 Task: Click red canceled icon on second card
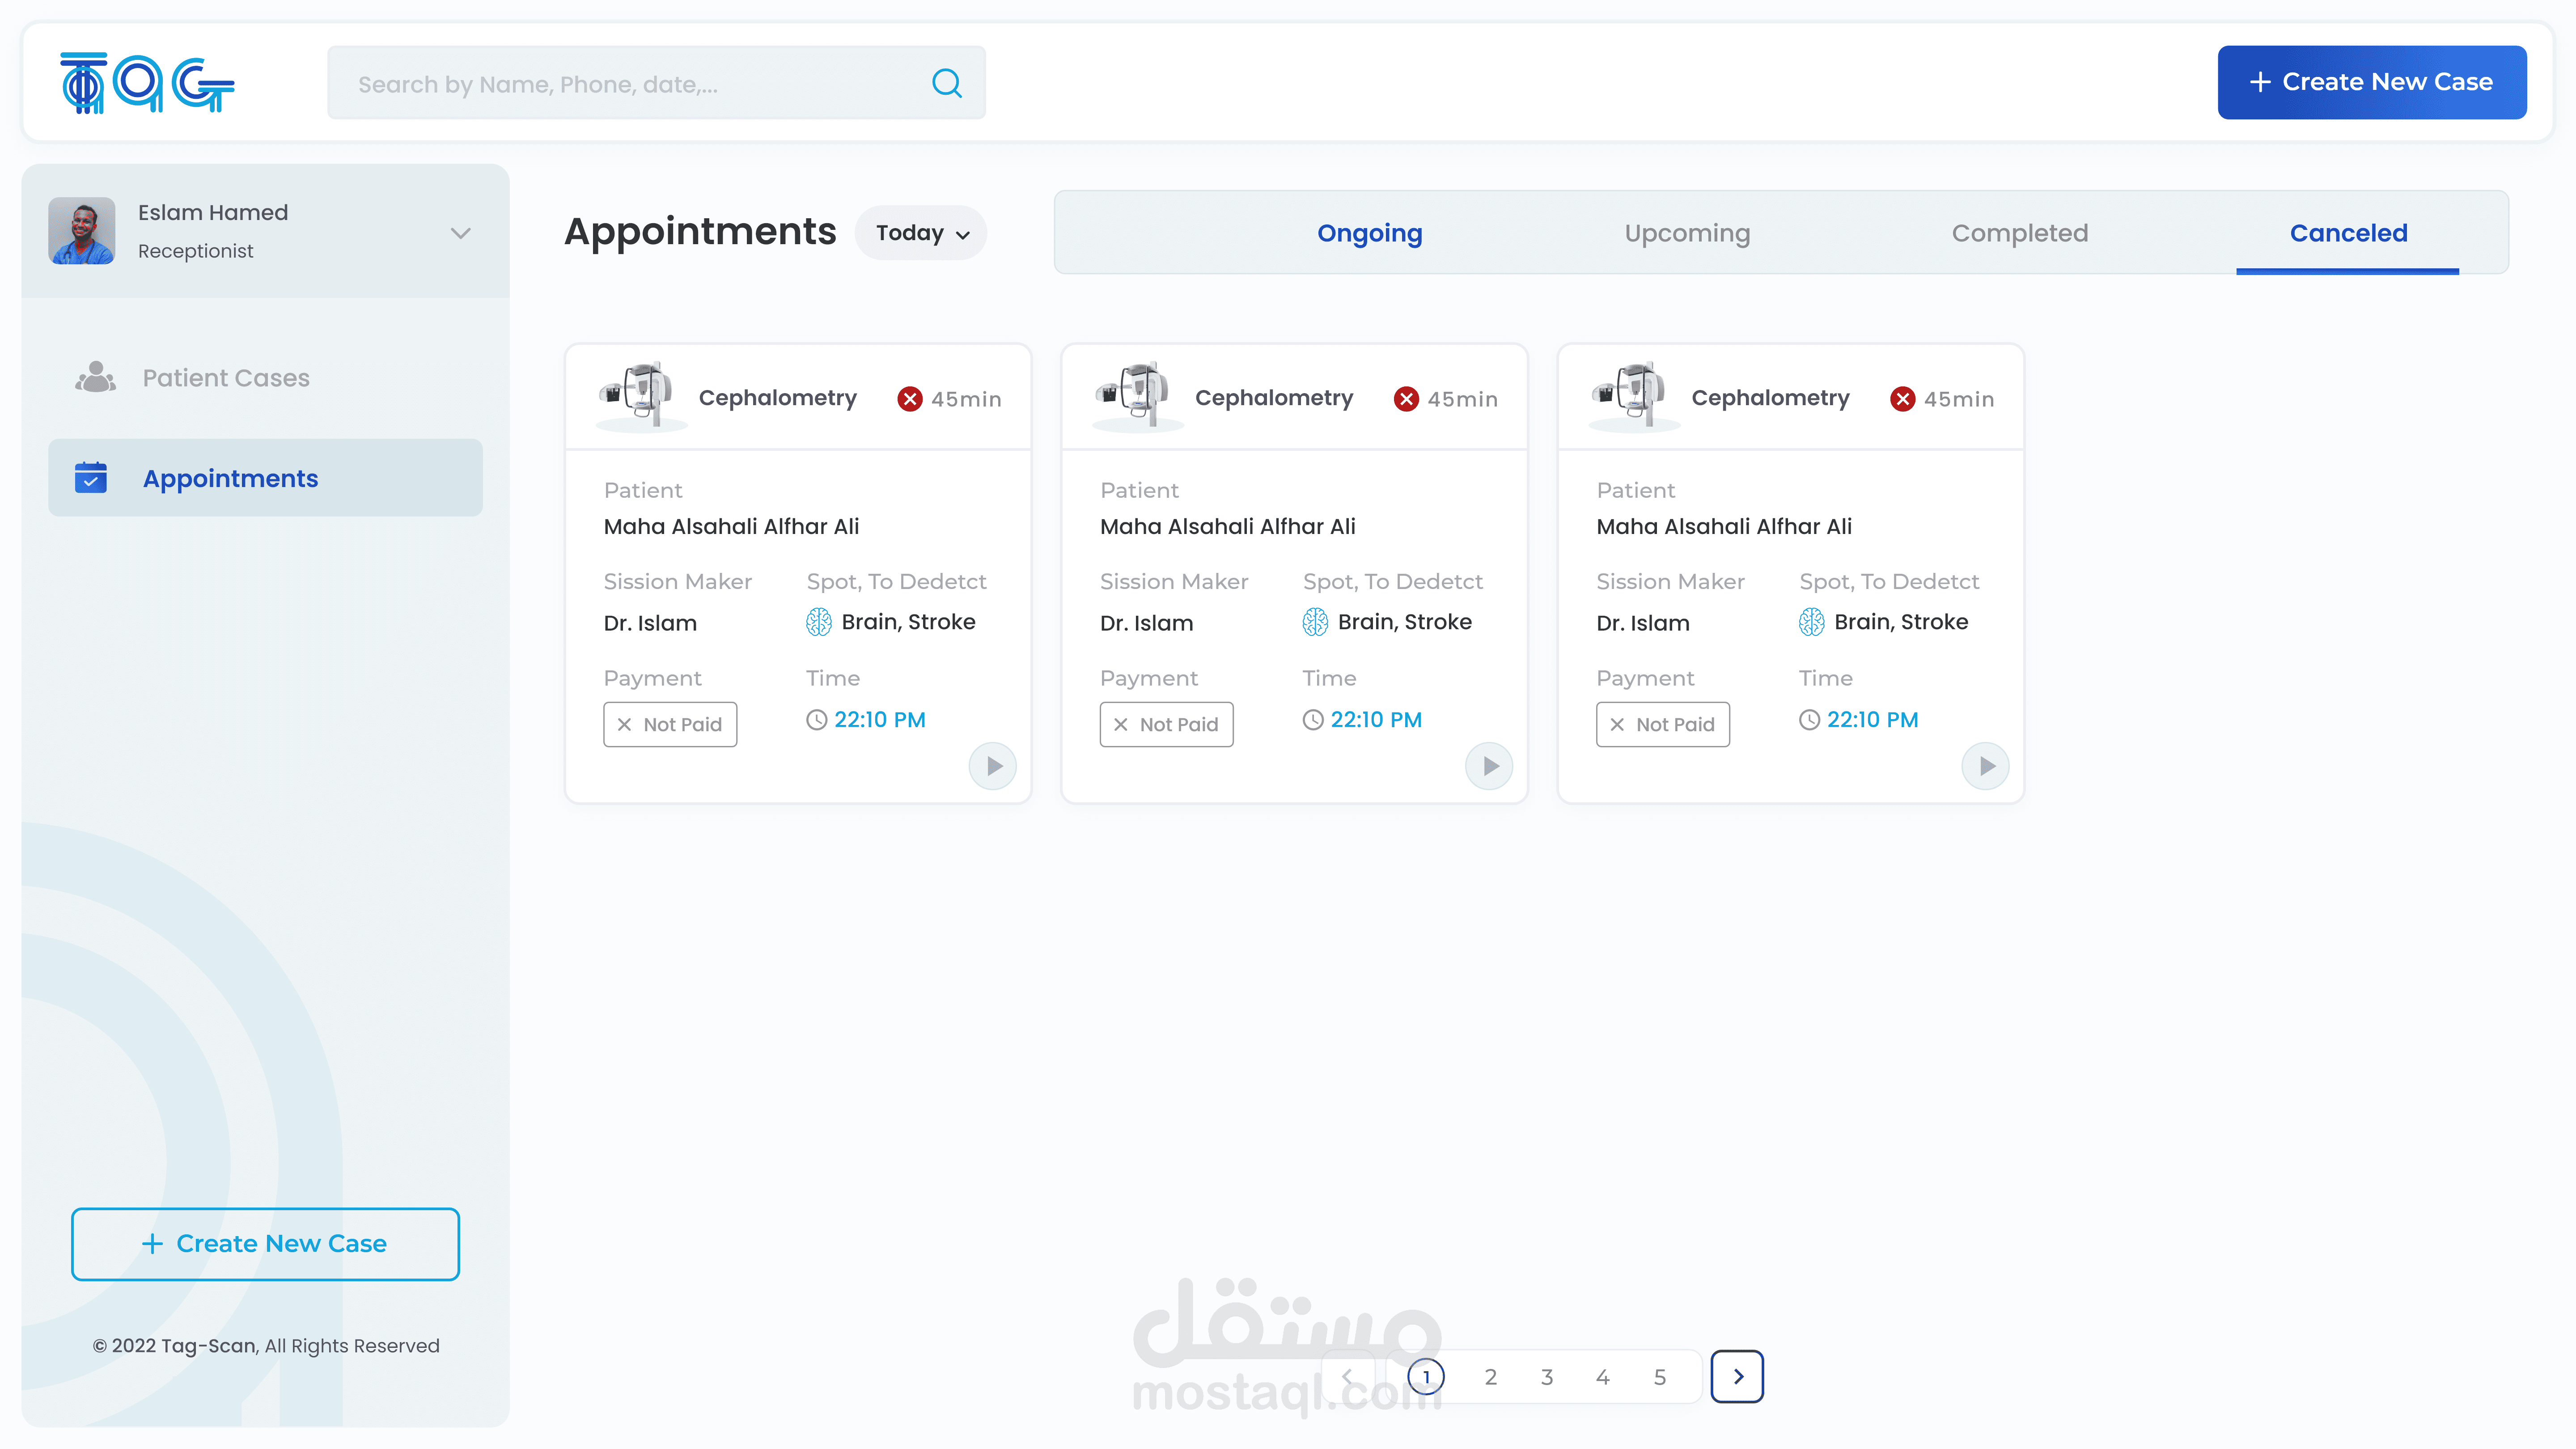1406,399
